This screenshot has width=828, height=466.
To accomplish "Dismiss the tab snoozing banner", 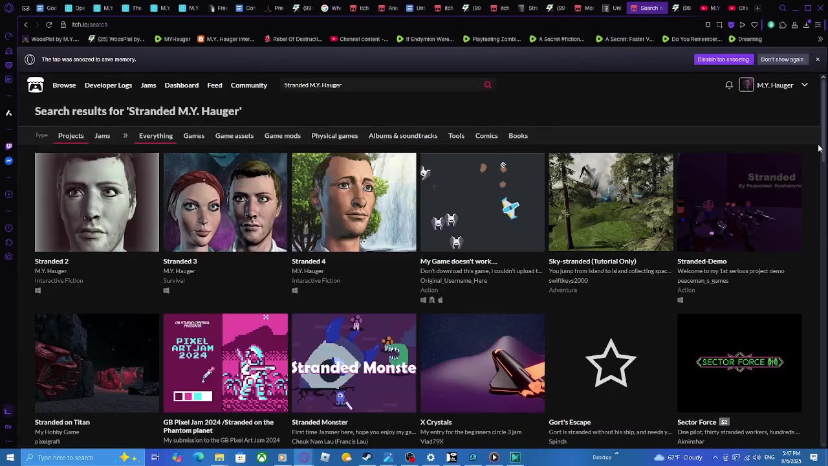I will point(818,60).
